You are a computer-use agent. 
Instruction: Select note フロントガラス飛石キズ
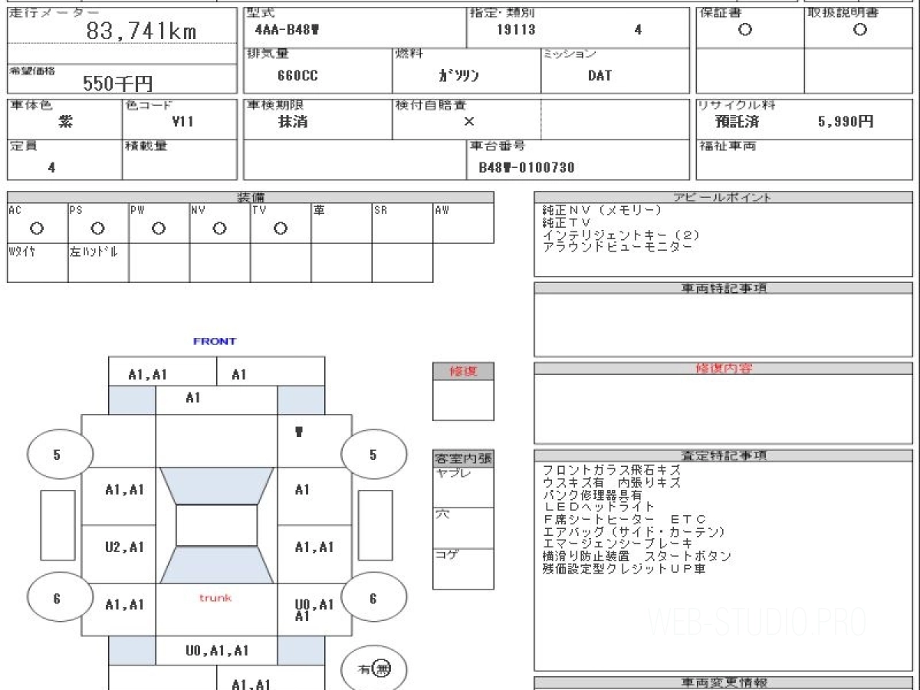click(611, 470)
